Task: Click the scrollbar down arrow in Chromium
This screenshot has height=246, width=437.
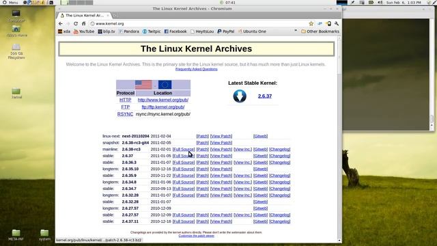Action: [x=339, y=241]
